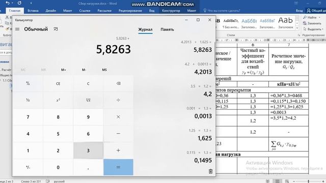
Task: Click the Вход sign-in link in Word
Action: point(299,11)
